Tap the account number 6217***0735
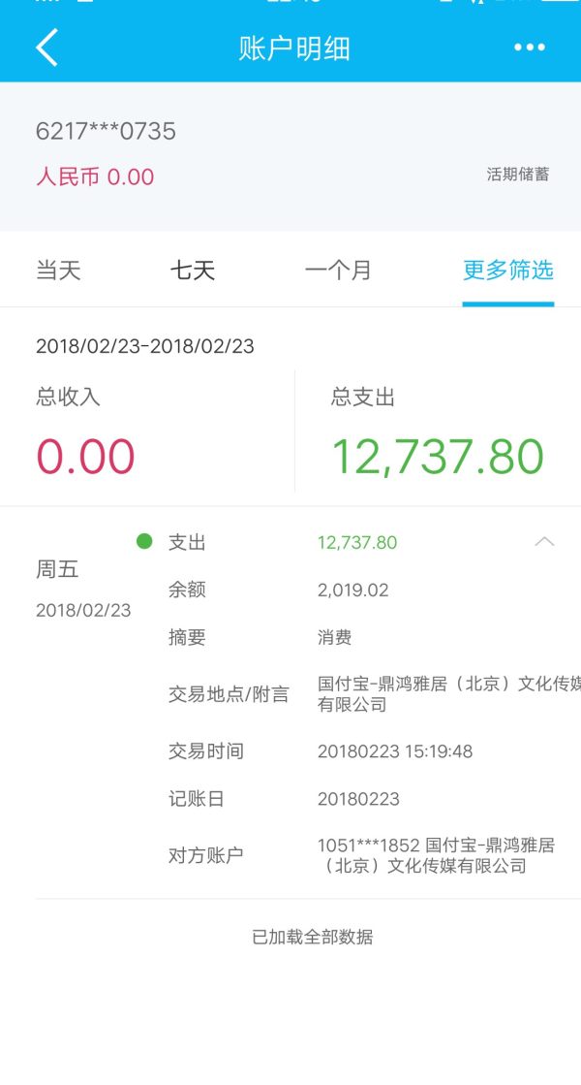 pyautogui.click(x=106, y=131)
